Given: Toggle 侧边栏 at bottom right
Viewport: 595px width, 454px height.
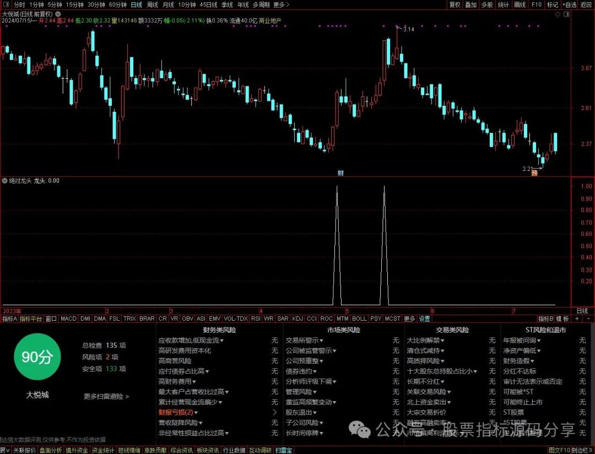Looking at the screenshot, I should click(x=582, y=450).
